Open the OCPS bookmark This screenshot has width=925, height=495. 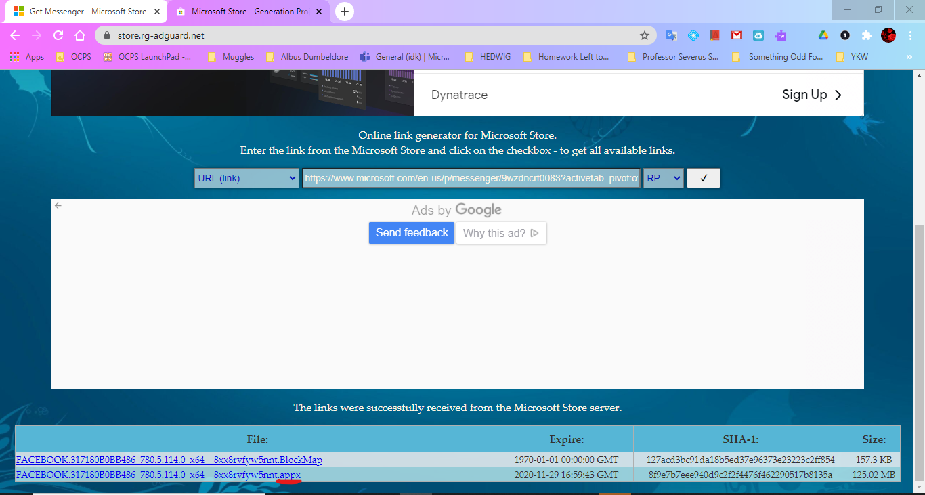pyautogui.click(x=73, y=57)
